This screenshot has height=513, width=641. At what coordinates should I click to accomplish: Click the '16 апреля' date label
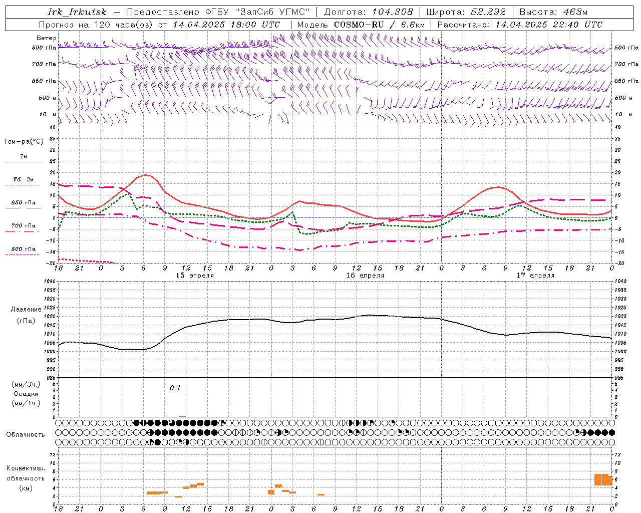pyautogui.click(x=365, y=276)
